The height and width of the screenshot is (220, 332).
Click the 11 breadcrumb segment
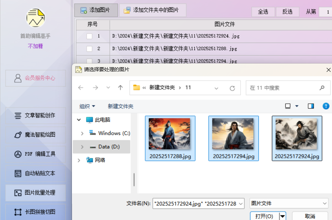point(188,88)
